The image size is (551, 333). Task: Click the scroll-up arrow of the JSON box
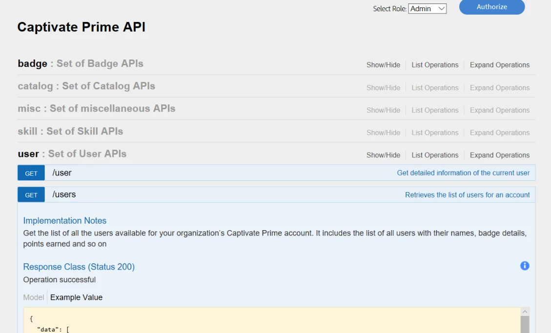pos(525,312)
